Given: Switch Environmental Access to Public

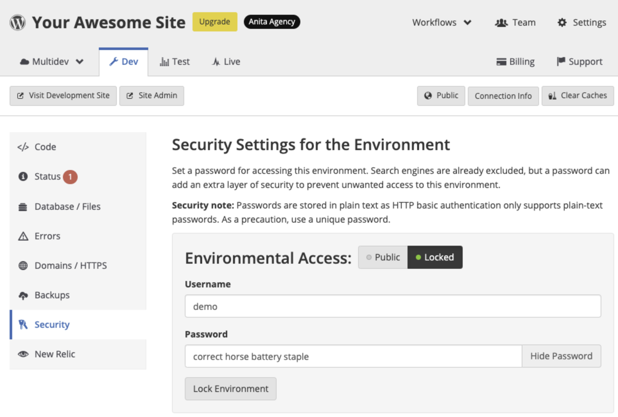Looking at the screenshot, I should pos(382,257).
